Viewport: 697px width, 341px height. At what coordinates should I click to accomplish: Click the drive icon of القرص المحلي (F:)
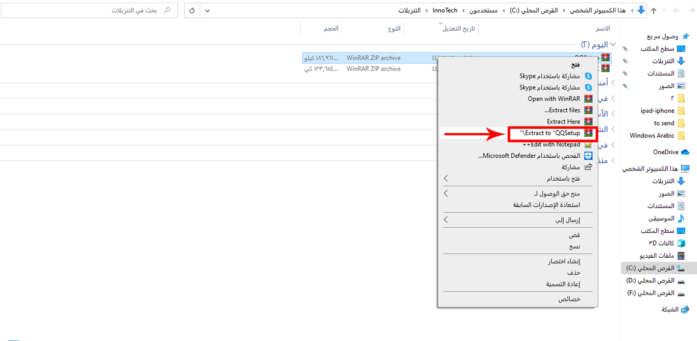coord(680,294)
